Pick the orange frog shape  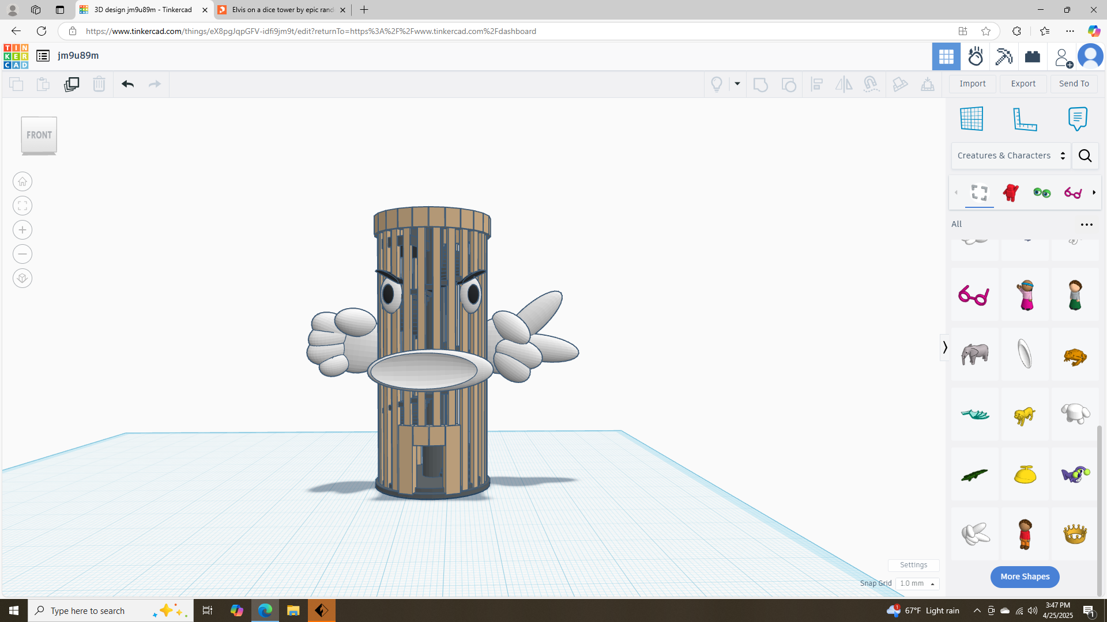pyautogui.click(x=1075, y=355)
